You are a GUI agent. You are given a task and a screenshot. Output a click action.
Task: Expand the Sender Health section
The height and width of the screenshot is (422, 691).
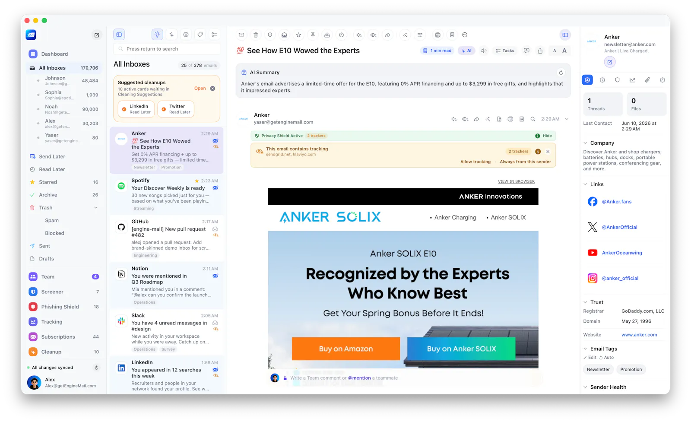pyautogui.click(x=585, y=387)
